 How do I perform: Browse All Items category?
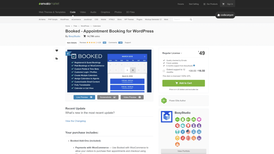click(42, 19)
